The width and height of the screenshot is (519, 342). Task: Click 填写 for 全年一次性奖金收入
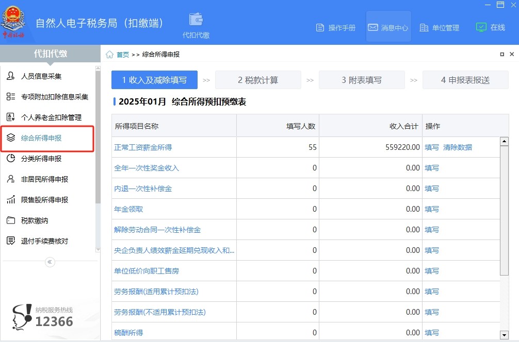pos(432,168)
